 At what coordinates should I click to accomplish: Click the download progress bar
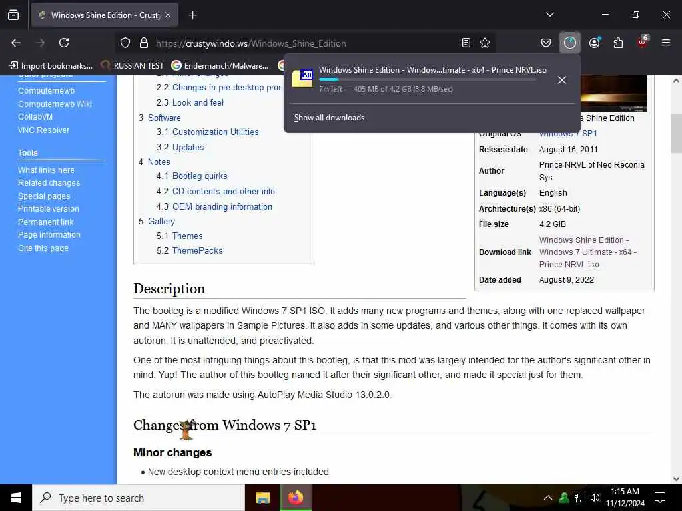(428, 79)
